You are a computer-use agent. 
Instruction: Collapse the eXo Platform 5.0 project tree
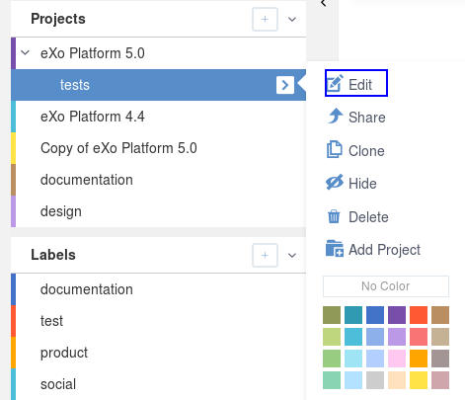click(x=26, y=52)
